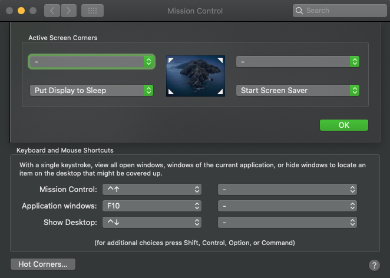This screenshot has height=278, width=390.
Task: Open the Start Screen Saver dropdown
Action: point(298,91)
